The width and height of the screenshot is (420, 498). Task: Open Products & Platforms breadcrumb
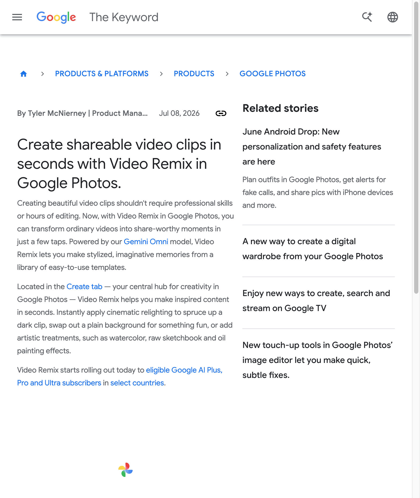tap(102, 74)
